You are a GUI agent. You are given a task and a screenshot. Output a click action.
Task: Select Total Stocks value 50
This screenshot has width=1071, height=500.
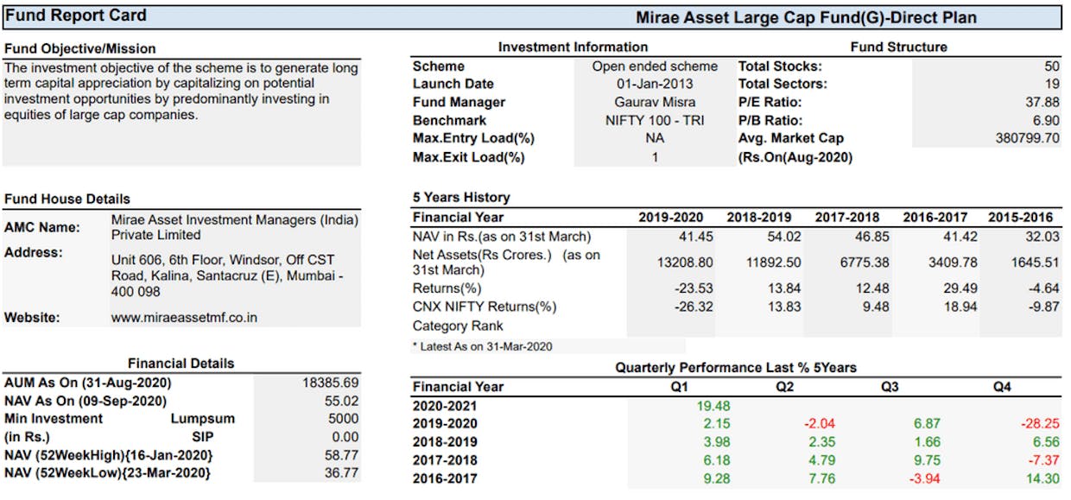pos(1051,66)
